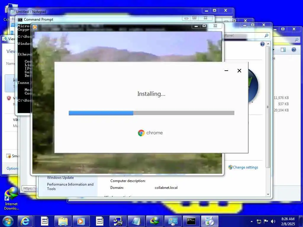Open the Windows Start orb
The width and height of the screenshot is (303, 227).
click(x=8, y=221)
